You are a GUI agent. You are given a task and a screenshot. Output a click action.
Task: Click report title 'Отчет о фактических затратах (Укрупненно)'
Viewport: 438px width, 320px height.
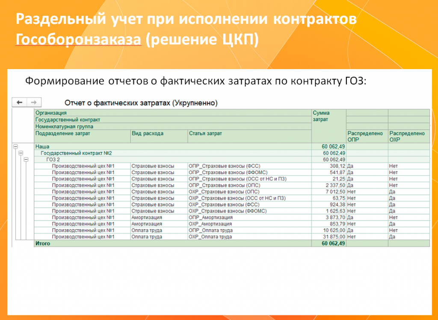141,103
